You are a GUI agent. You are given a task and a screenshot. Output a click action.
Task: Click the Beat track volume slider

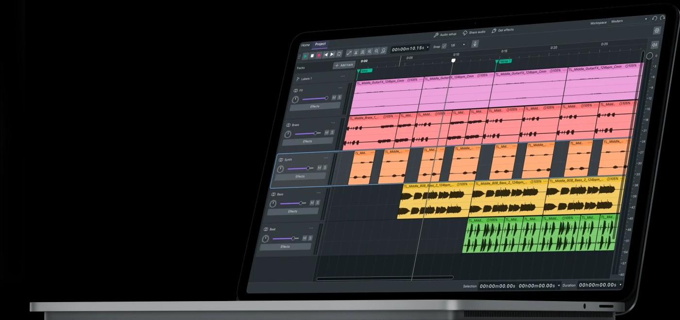pyautogui.click(x=285, y=239)
